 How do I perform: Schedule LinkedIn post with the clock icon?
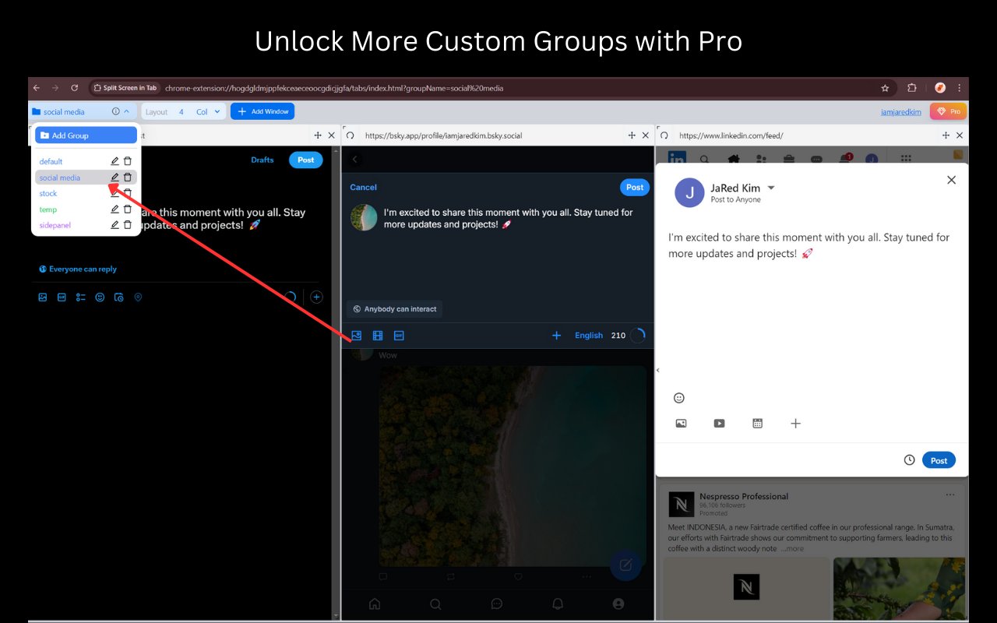909,460
